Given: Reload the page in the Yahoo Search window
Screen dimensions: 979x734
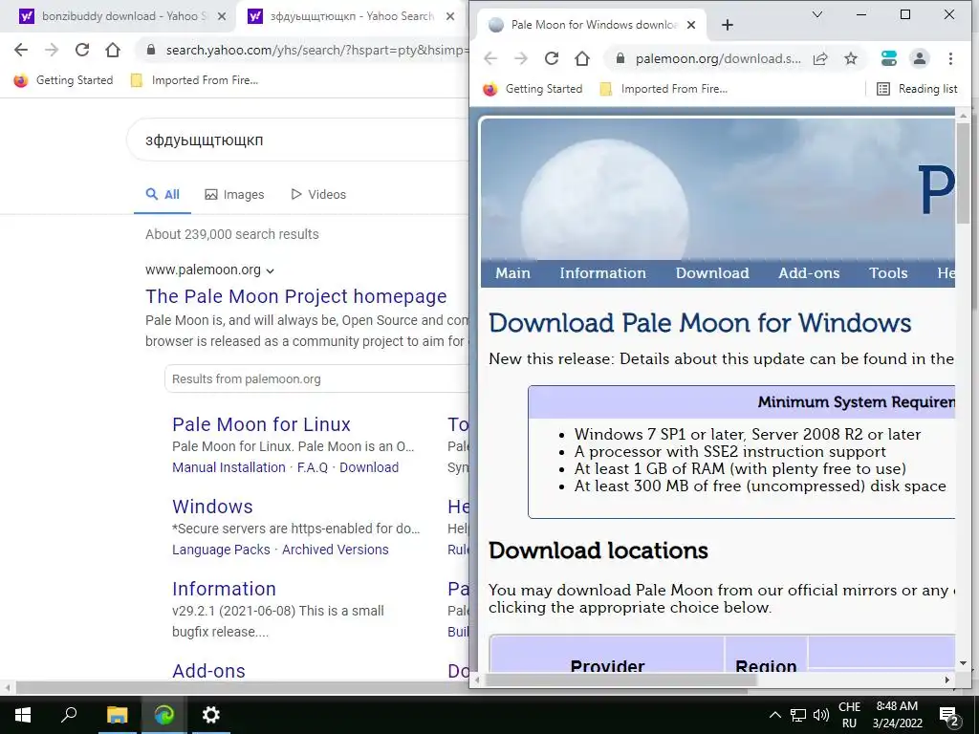Looking at the screenshot, I should point(82,50).
